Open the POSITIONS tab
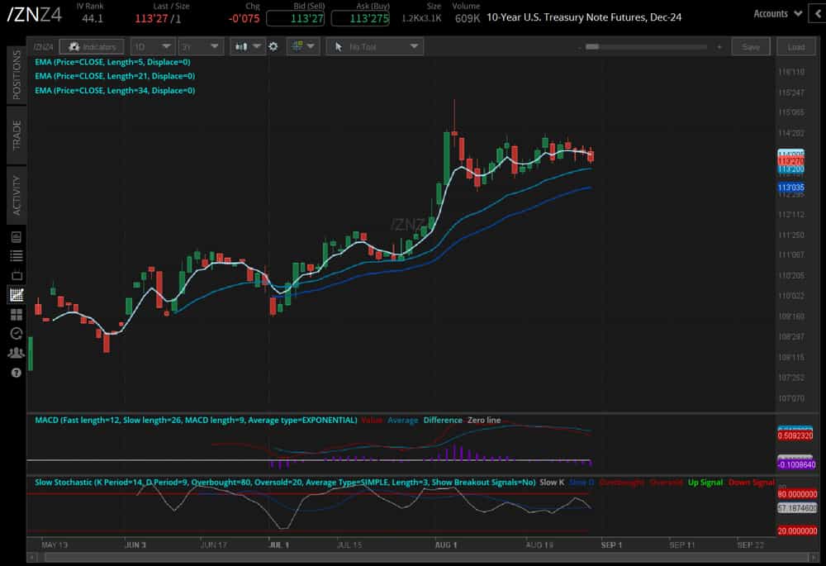This screenshot has height=566, width=826. [x=15, y=74]
